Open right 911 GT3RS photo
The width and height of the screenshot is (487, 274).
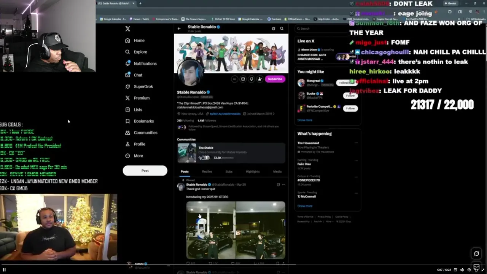pyautogui.click(x=261, y=230)
